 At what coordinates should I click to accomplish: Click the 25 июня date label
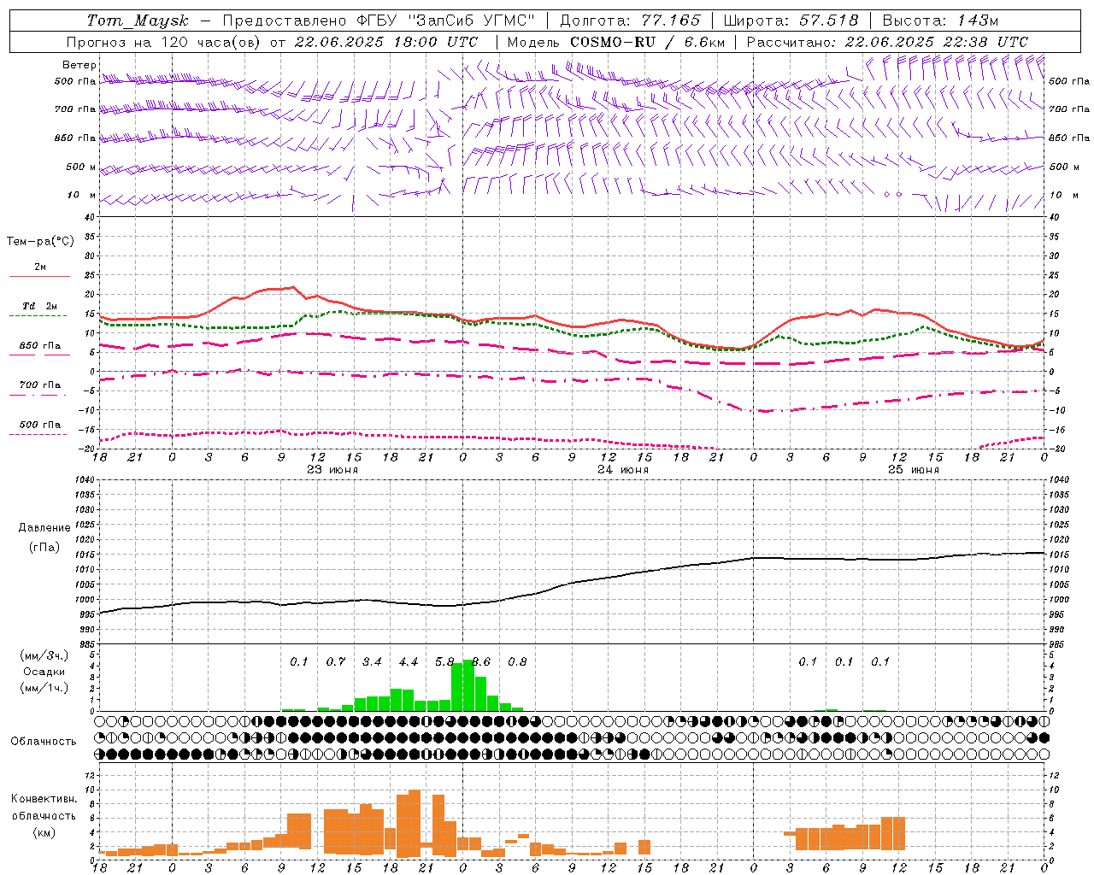(914, 470)
